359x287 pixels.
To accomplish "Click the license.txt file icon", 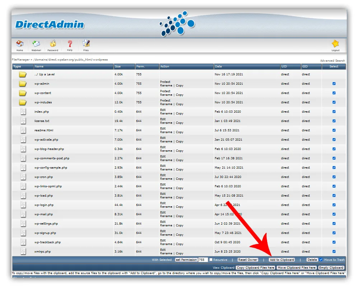I will (x=23, y=121).
